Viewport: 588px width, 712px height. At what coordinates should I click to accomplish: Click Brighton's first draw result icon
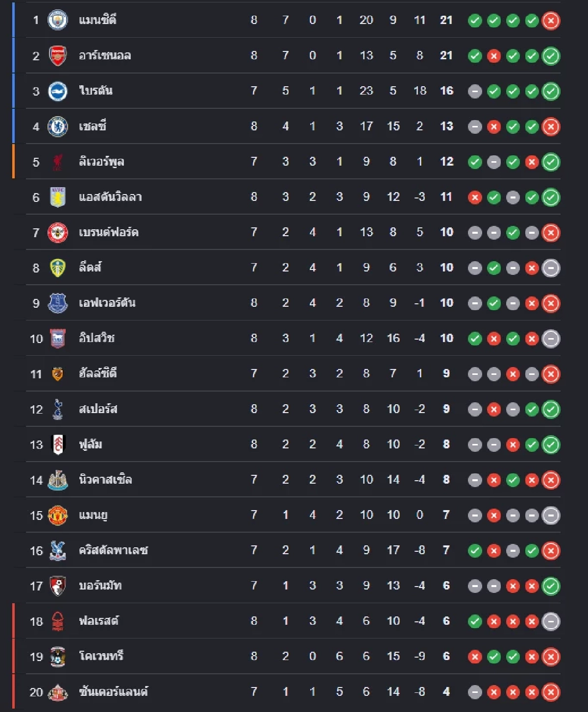coord(475,91)
